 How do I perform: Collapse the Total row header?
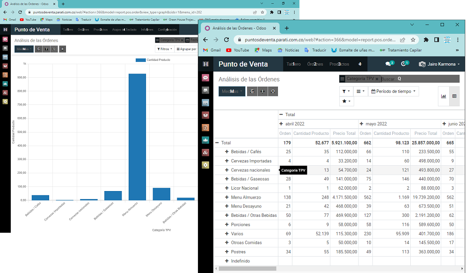click(x=217, y=143)
